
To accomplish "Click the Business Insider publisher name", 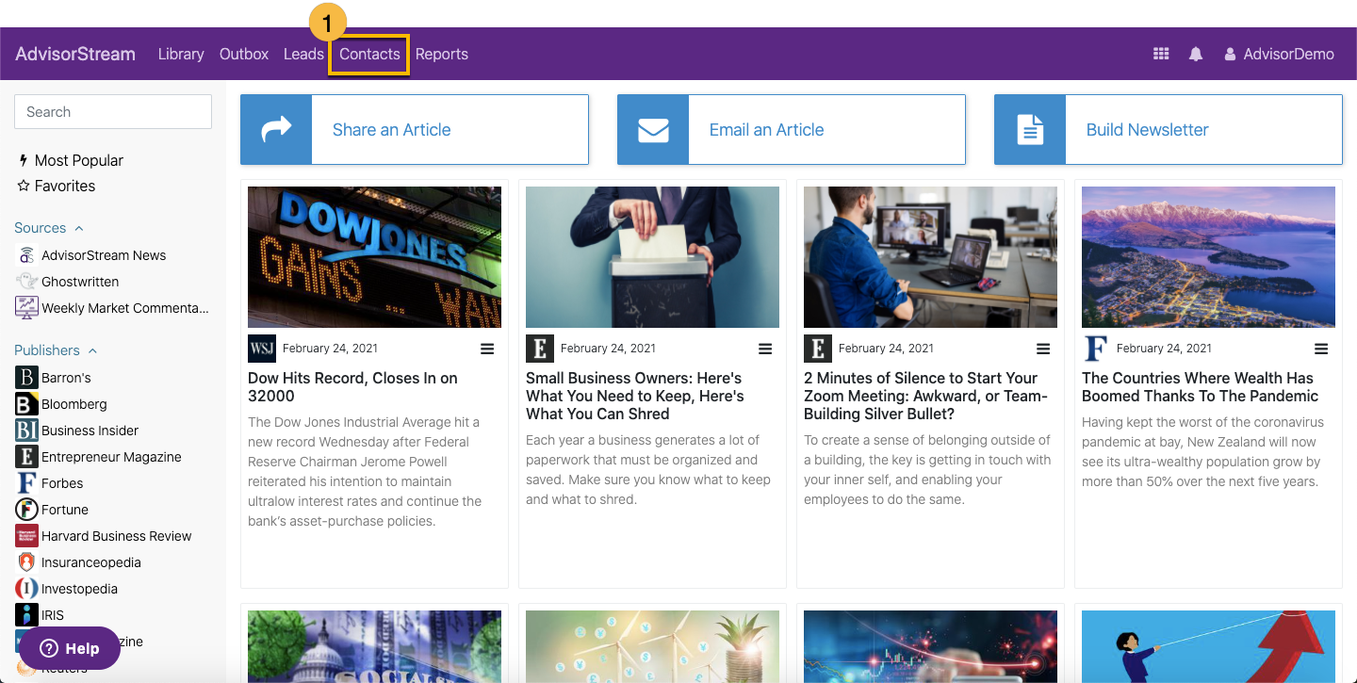I will [x=90, y=431].
